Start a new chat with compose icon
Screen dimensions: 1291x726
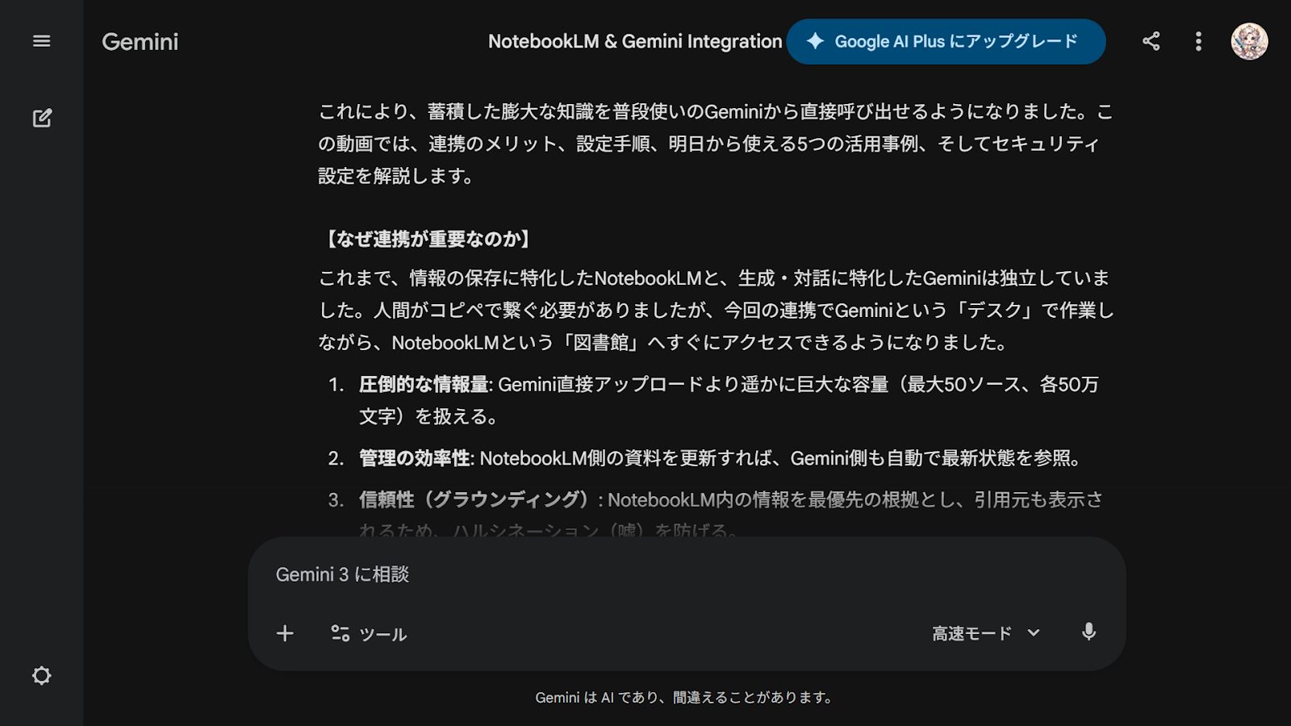point(42,118)
